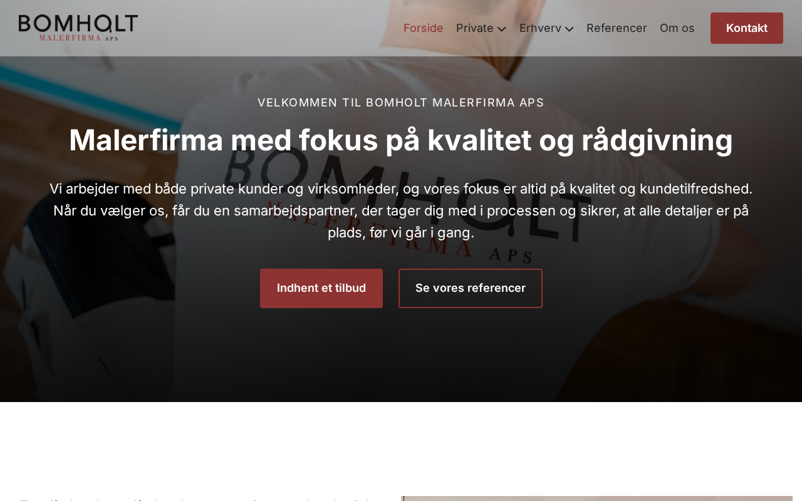Click the partially visible heading below the hero
Image resolution: width=802 pixels, height=501 pixels.
tap(197, 499)
